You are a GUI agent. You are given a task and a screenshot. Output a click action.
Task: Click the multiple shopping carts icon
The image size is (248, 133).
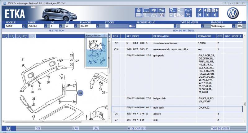coord(188,10)
